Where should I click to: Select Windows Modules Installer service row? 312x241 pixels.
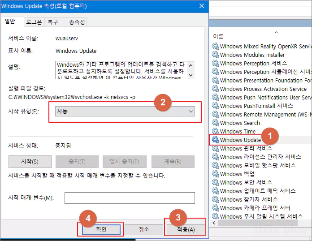(x=252, y=55)
